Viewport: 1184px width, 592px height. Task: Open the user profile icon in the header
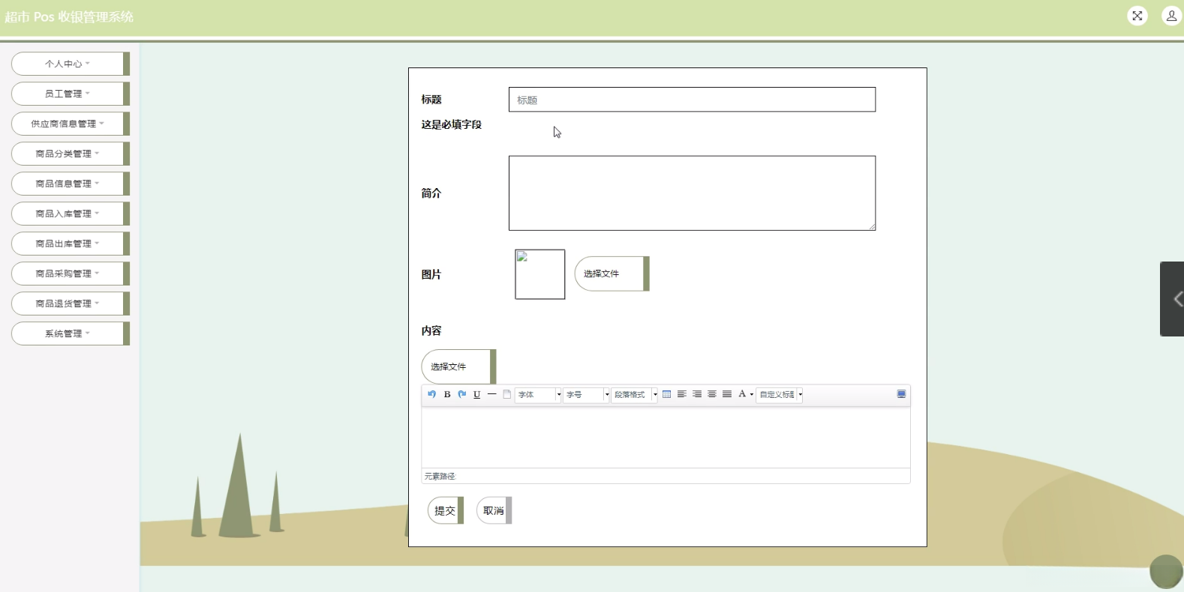point(1172,16)
